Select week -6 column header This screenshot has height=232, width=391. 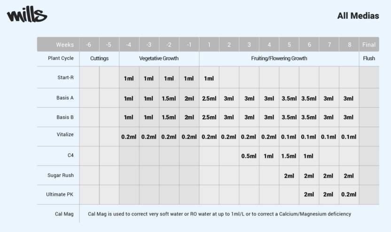coord(88,45)
